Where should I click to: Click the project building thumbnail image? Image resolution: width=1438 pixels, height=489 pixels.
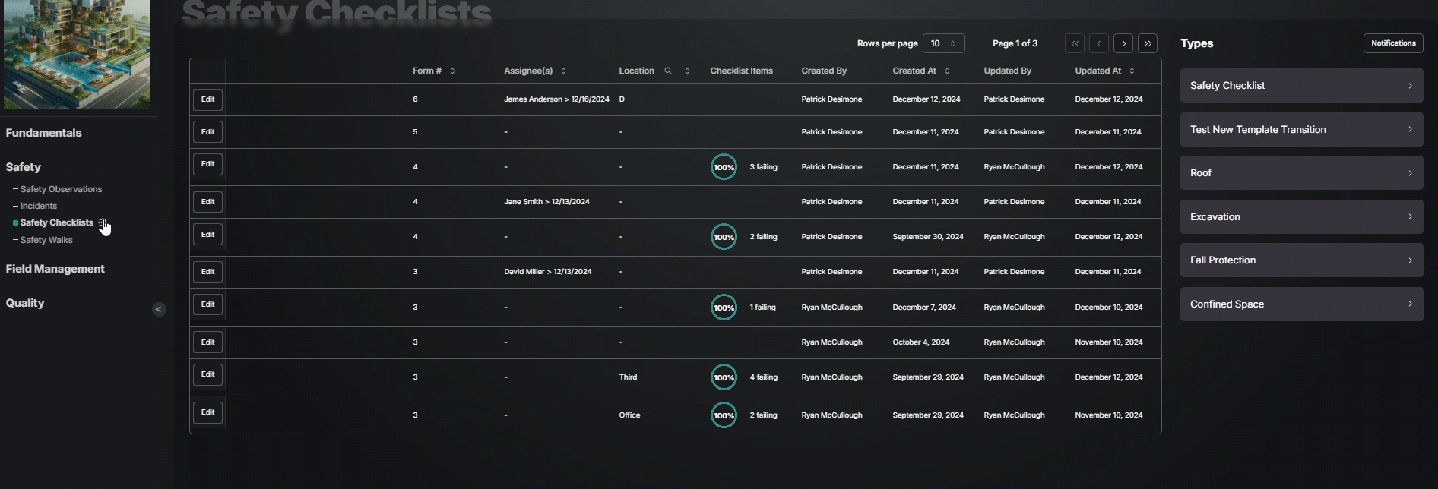pos(77,53)
